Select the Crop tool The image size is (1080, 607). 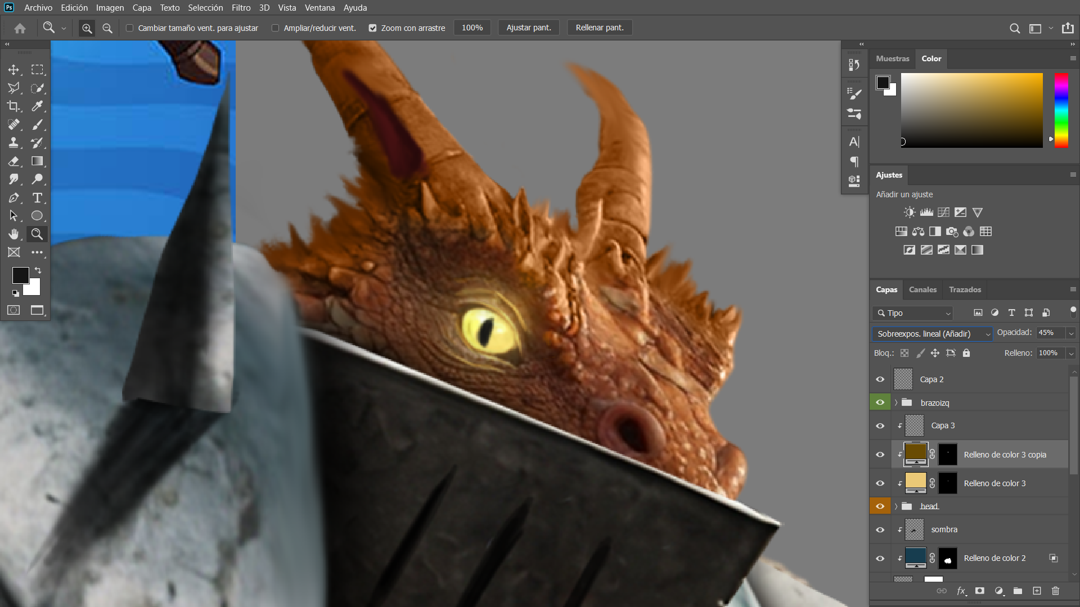pos(13,106)
